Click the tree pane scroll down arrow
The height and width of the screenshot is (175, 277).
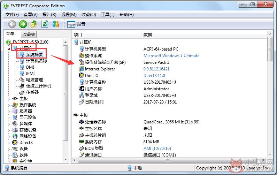(x=66, y=160)
